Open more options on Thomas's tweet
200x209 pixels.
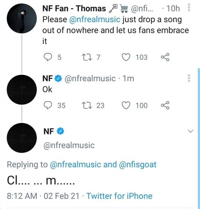189,8
